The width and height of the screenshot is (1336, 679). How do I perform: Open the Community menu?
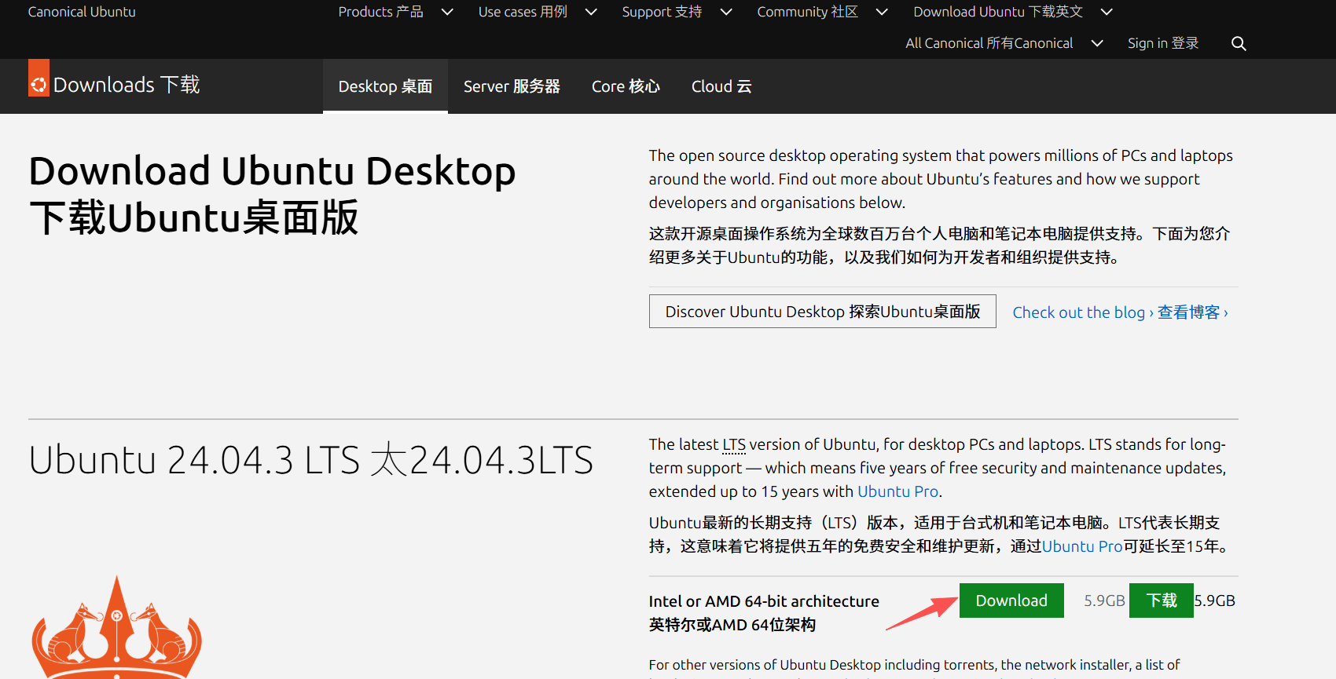tap(807, 12)
